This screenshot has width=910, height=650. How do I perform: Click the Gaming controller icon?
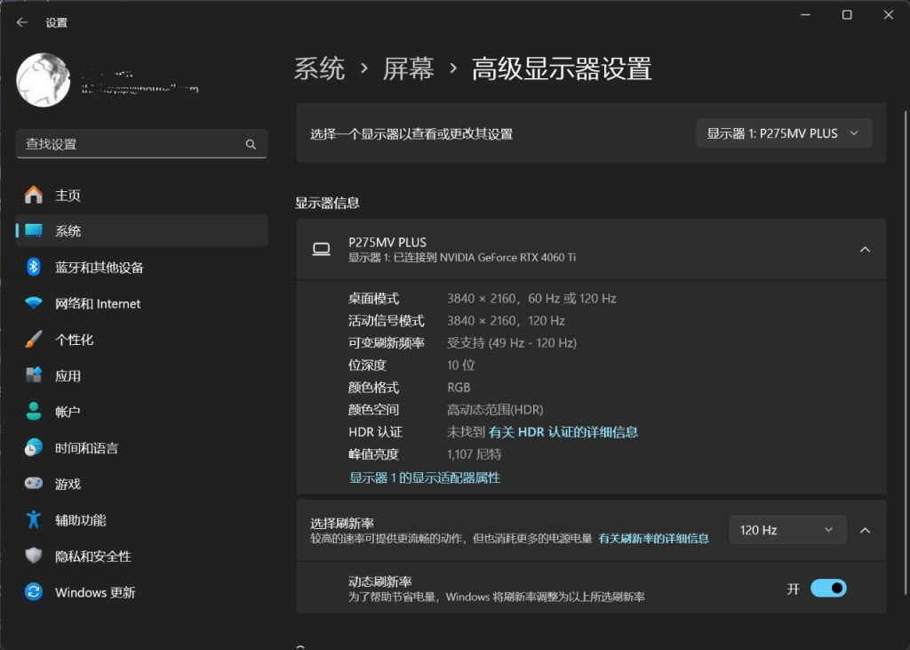[x=34, y=484]
